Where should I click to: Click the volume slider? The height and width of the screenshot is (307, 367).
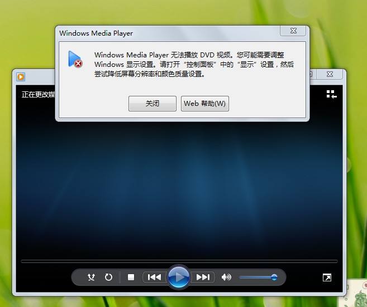258,277
